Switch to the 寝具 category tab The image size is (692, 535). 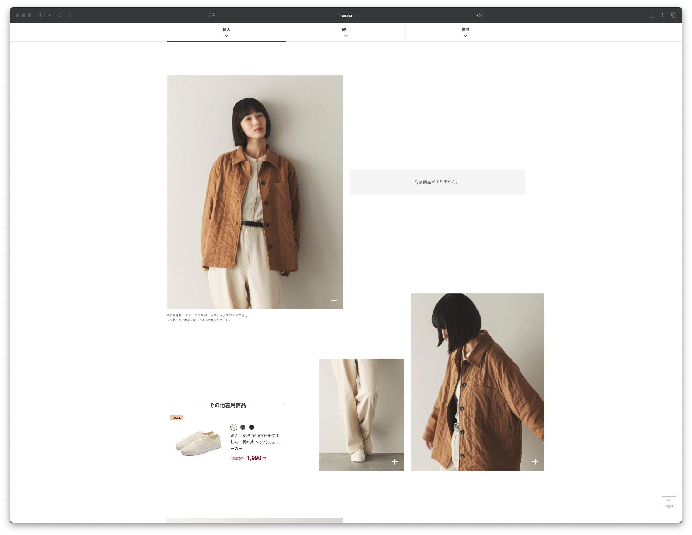(x=465, y=32)
